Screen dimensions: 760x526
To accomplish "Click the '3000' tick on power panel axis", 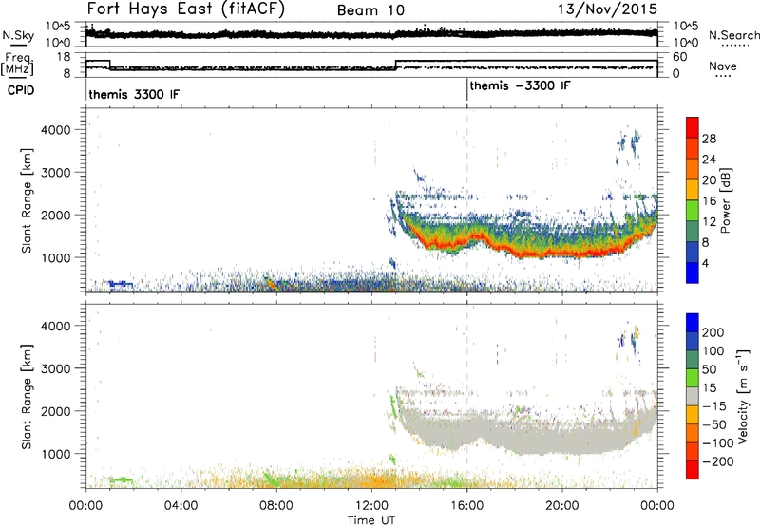I will pos(56,173).
